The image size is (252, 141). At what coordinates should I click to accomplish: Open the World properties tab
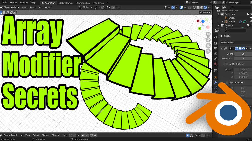216,64
